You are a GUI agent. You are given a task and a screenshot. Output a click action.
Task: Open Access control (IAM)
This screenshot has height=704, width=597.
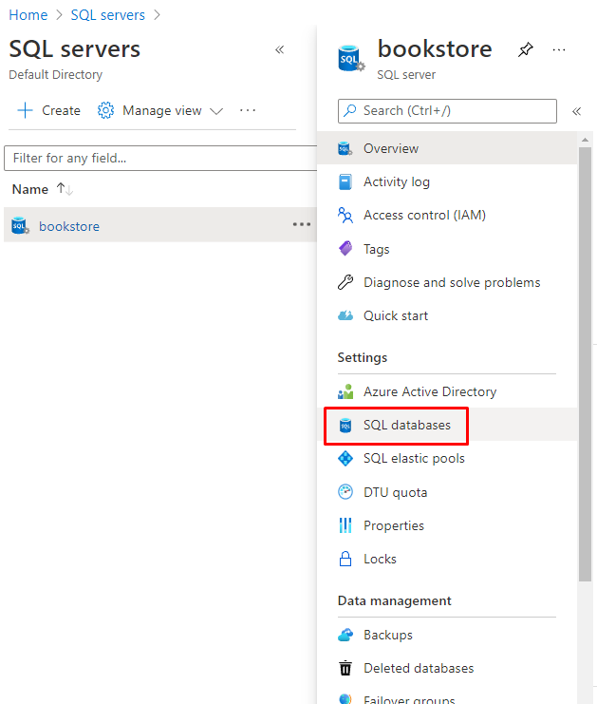(x=424, y=215)
